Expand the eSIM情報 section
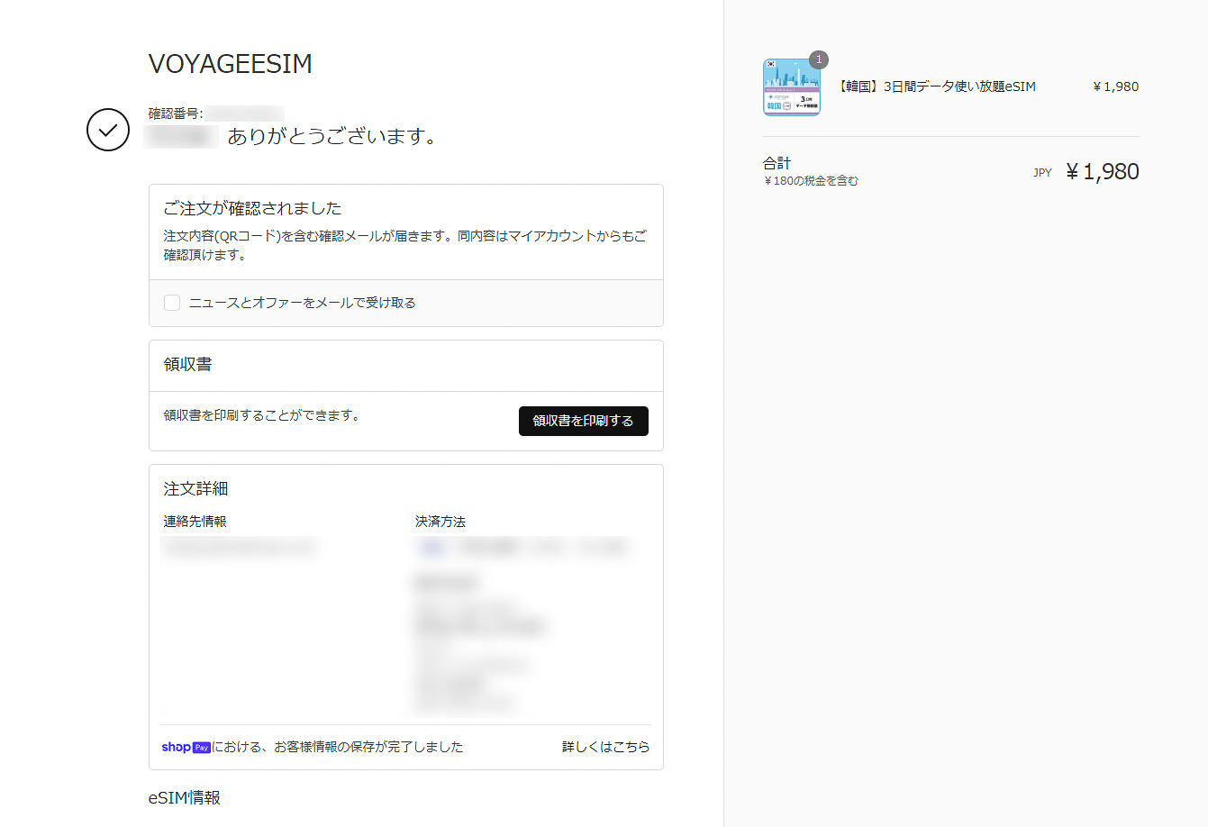This screenshot has height=827, width=1208. pos(184,797)
